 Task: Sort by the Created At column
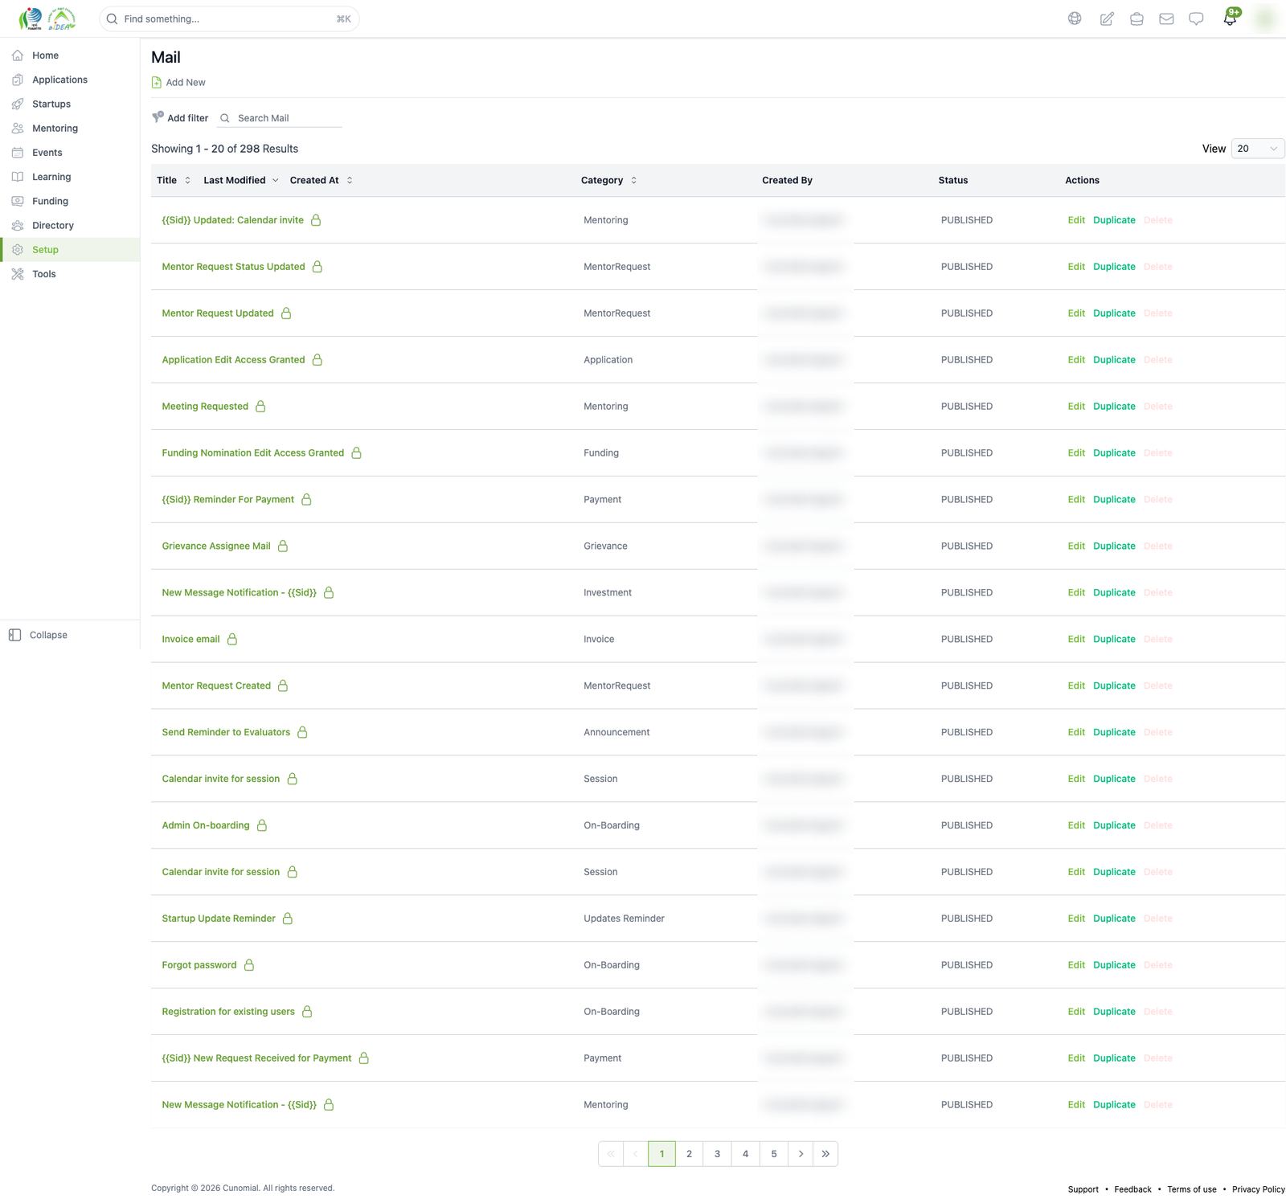click(321, 180)
